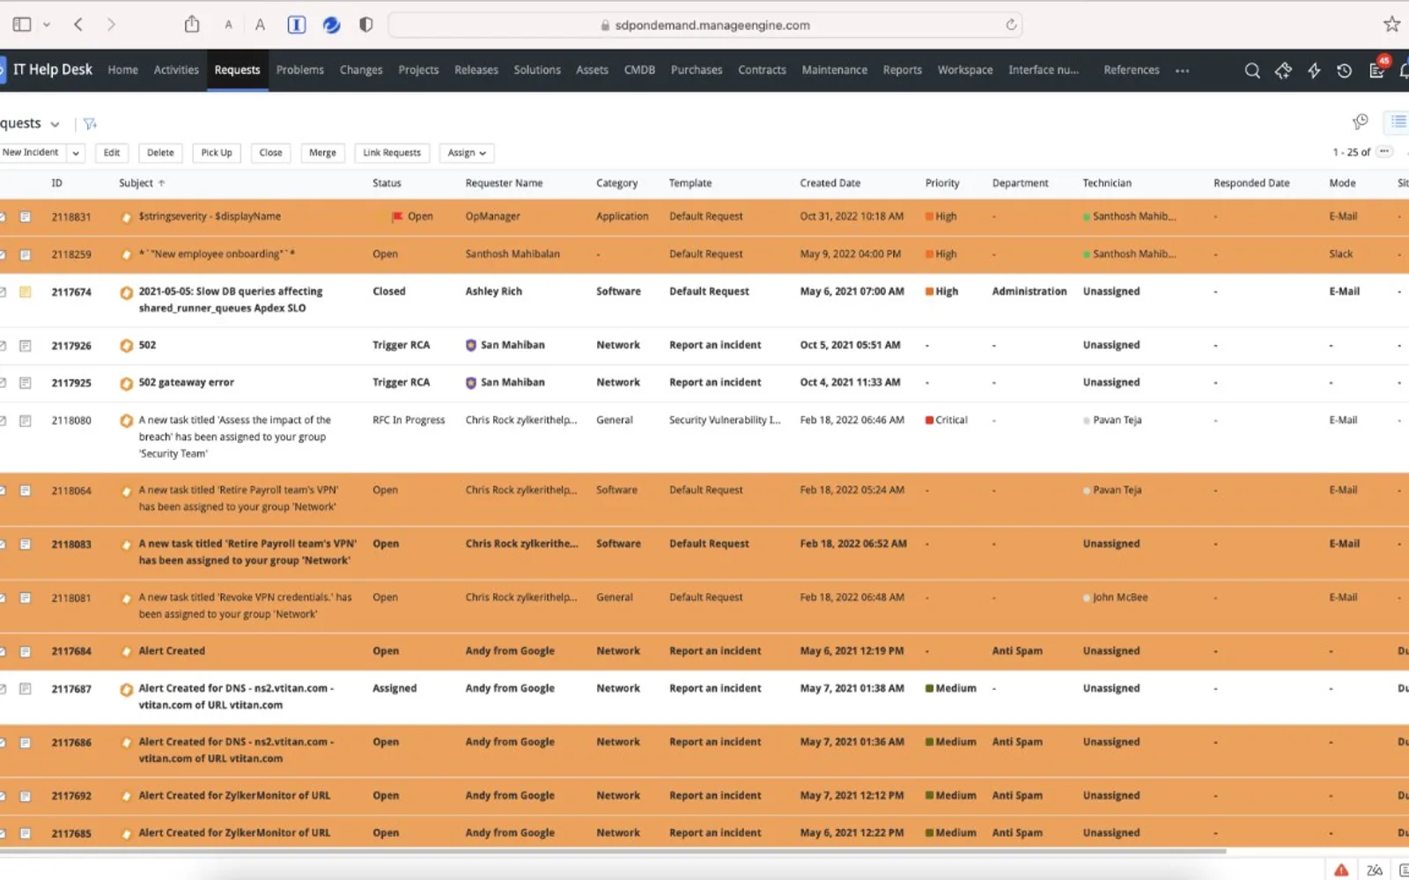Select the checkbox for request 2117925
Screen dimensions: 1409x880
point(3,383)
